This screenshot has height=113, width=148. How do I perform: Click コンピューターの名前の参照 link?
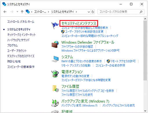coord(110,65)
